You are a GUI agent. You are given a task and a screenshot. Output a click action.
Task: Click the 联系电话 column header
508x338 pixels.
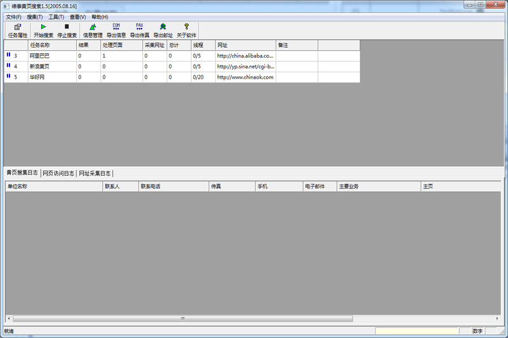click(x=173, y=186)
